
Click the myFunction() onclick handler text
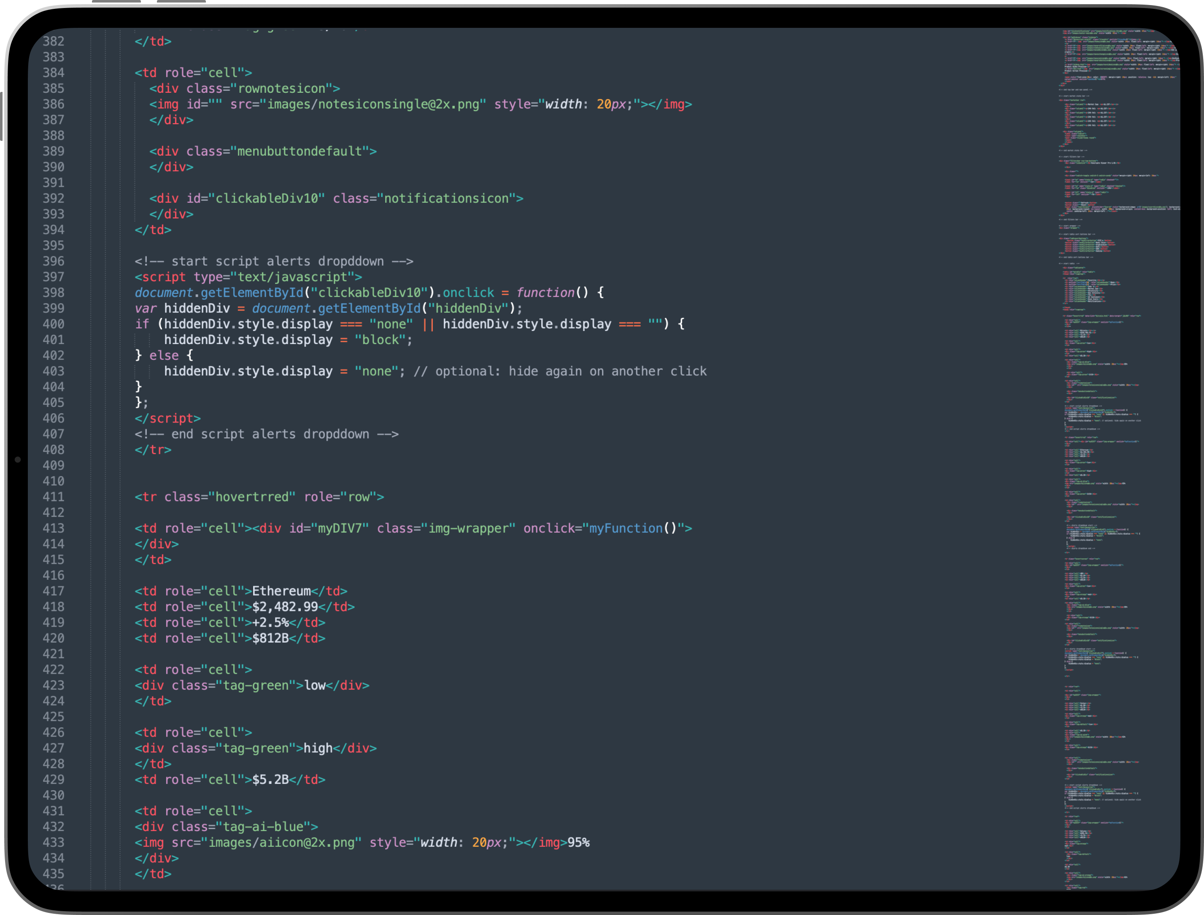pos(632,528)
